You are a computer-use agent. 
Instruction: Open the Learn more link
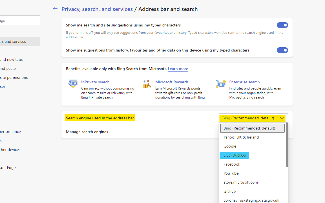(178, 69)
